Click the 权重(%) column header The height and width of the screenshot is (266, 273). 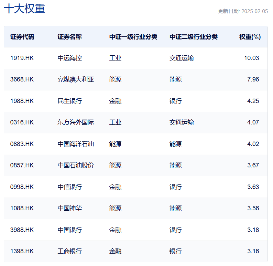pos(250,37)
